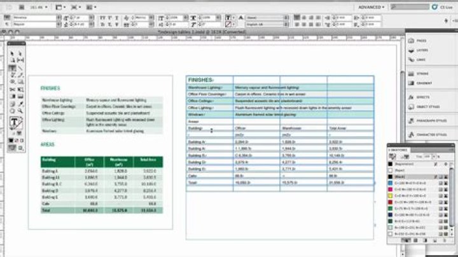The image size is (458, 257).
Task: Select the Zoom tool in the toolbox
Action: [20, 111]
